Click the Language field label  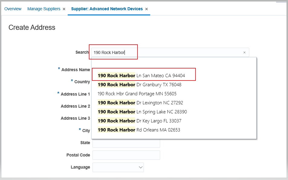(x=80, y=167)
